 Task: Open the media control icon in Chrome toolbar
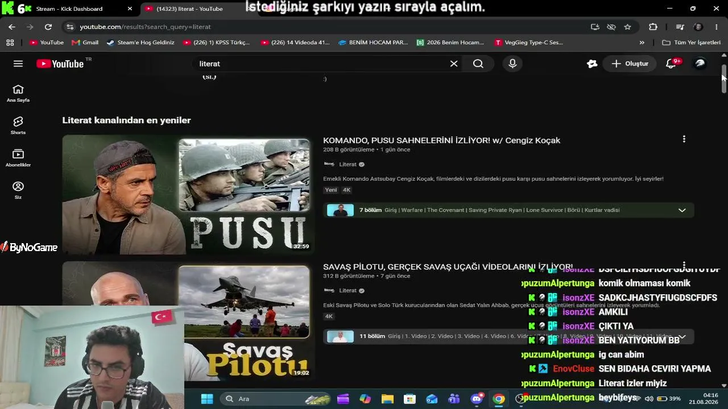(680, 27)
